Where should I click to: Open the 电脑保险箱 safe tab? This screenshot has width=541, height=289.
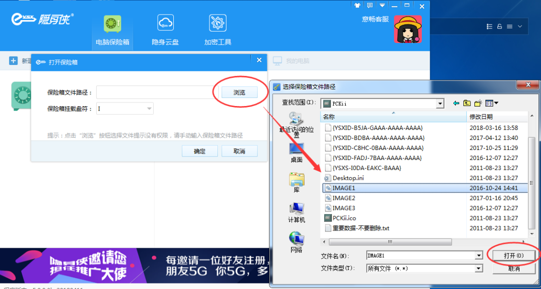pos(112,30)
